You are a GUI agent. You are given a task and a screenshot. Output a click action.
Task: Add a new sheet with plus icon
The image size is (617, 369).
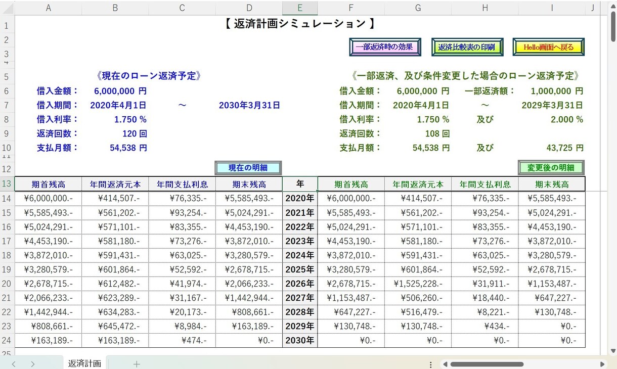click(137, 364)
